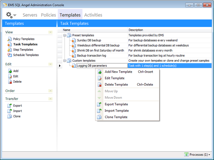Click Weekdays differential DB backup icon
This screenshot has height=160, width=214.
coord(74,45)
